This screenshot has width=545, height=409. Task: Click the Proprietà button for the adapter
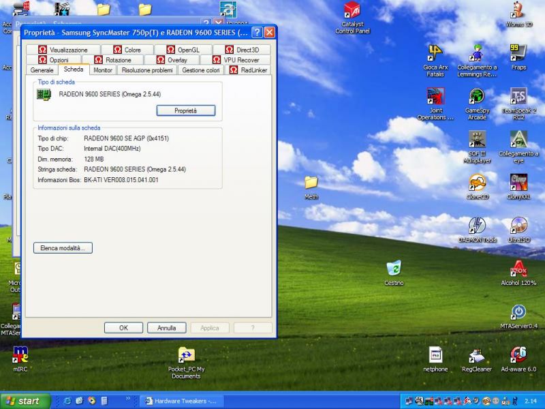coord(185,110)
